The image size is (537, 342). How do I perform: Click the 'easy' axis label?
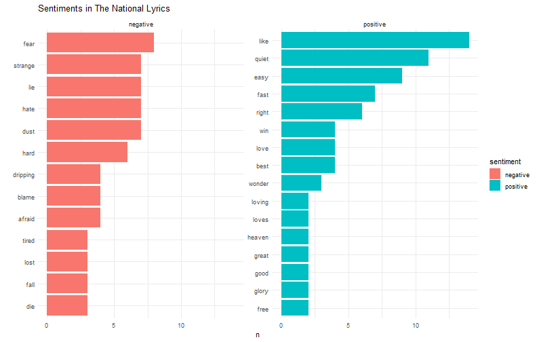coord(261,77)
